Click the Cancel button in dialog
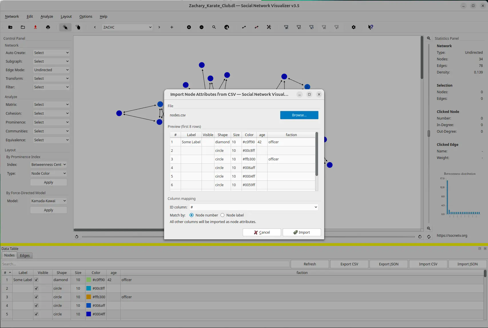This screenshot has height=328, width=488. (262, 232)
